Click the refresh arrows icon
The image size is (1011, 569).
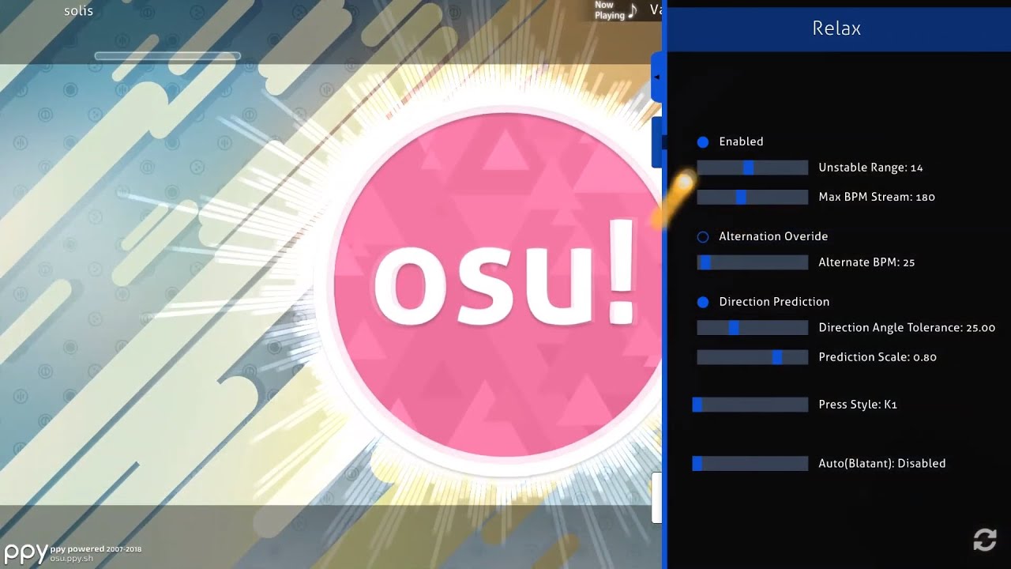984,541
